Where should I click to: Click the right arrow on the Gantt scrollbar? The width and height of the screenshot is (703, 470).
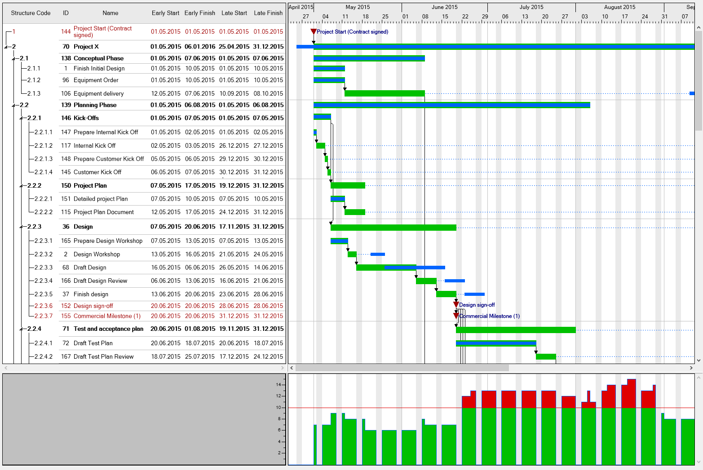point(692,368)
